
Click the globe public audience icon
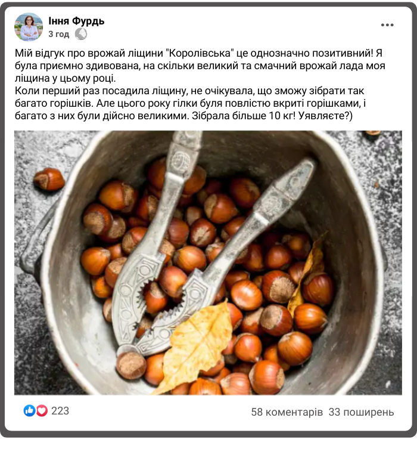click(x=81, y=34)
